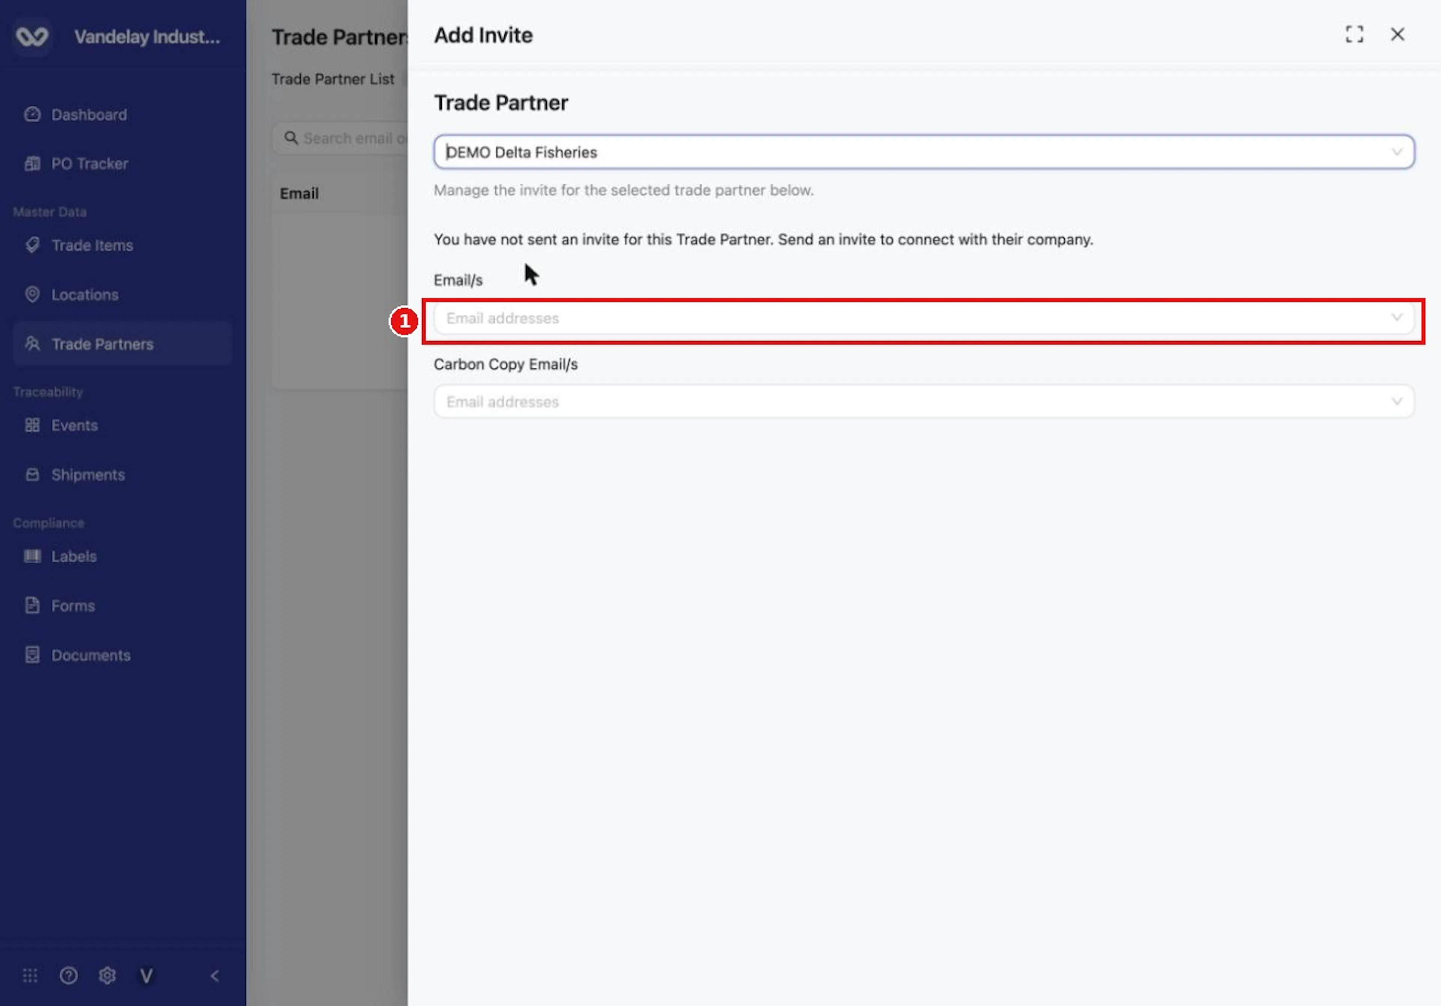Click the PO Tracker icon
1441x1006 pixels.
(x=32, y=164)
